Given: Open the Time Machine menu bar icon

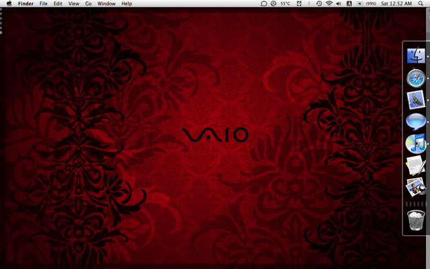Looking at the screenshot, I should (x=319, y=3).
